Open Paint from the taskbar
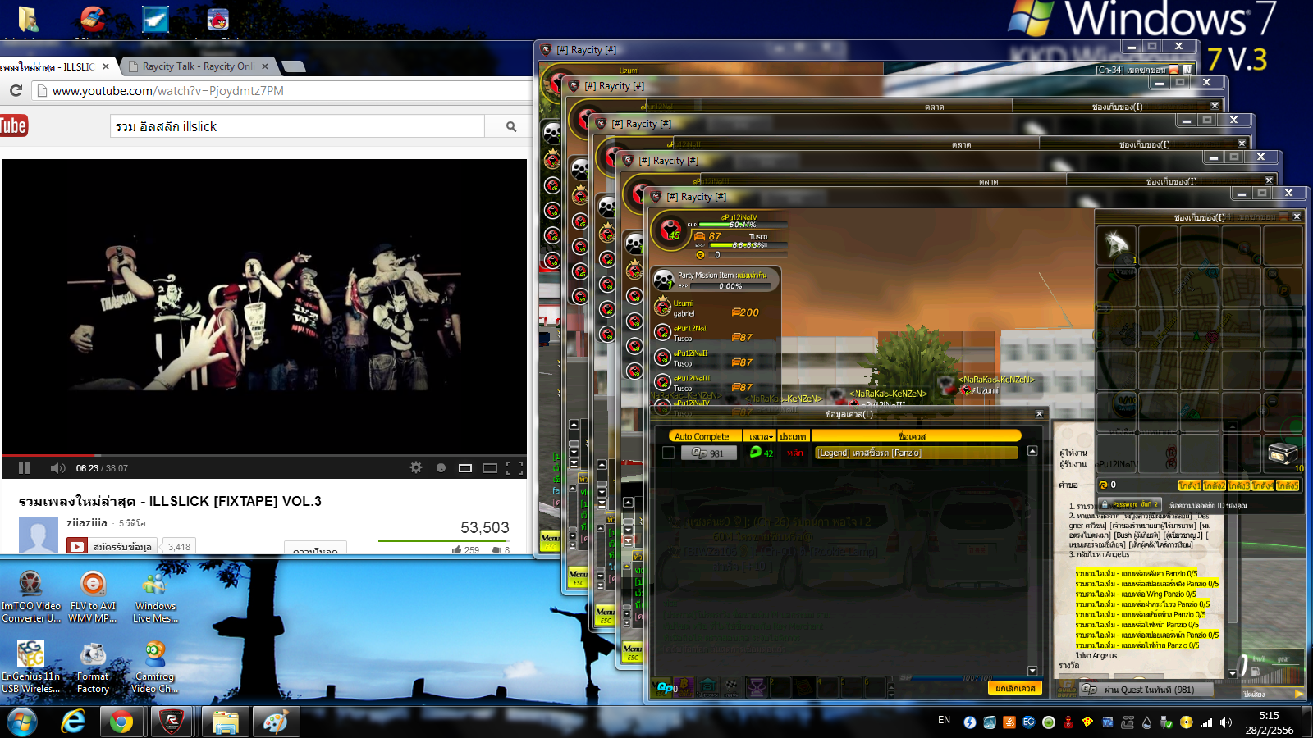The image size is (1313, 738). coord(276,722)
